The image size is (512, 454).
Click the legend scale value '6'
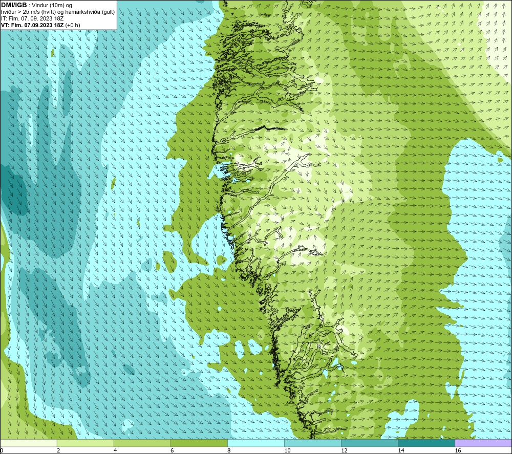pyautogui.click(x=172, y=450)
